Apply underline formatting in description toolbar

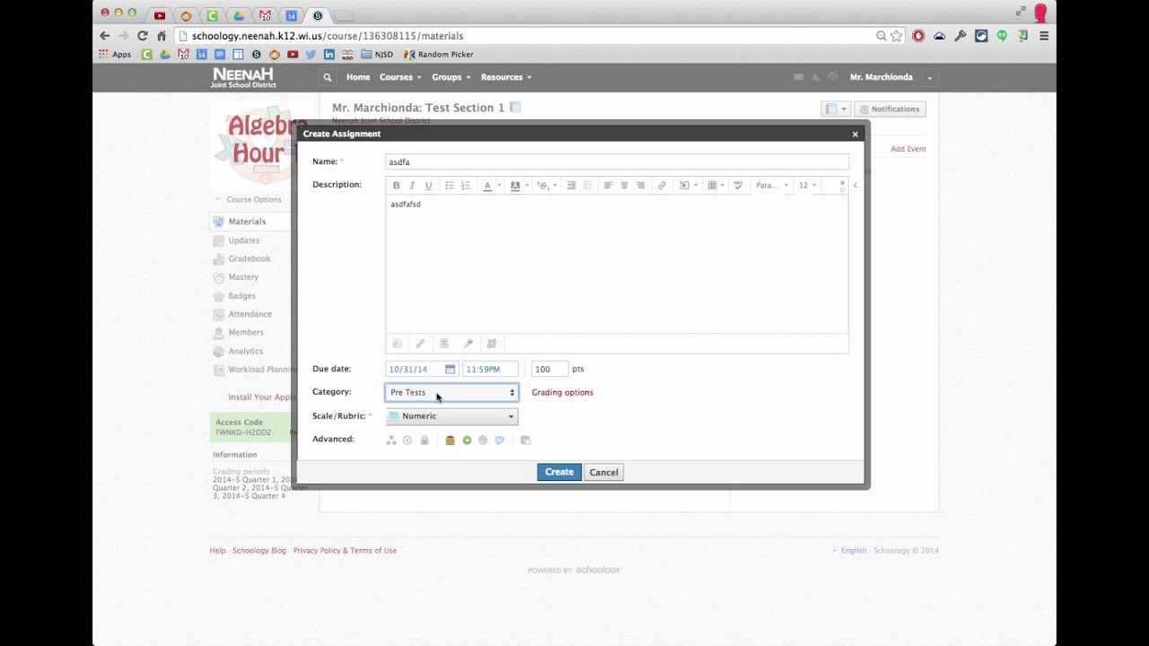(x=428, y=186)
